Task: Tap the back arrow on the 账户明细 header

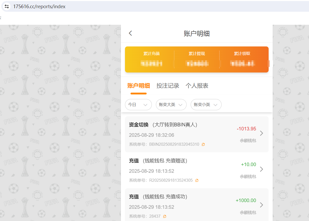Action: click(130, 33)
